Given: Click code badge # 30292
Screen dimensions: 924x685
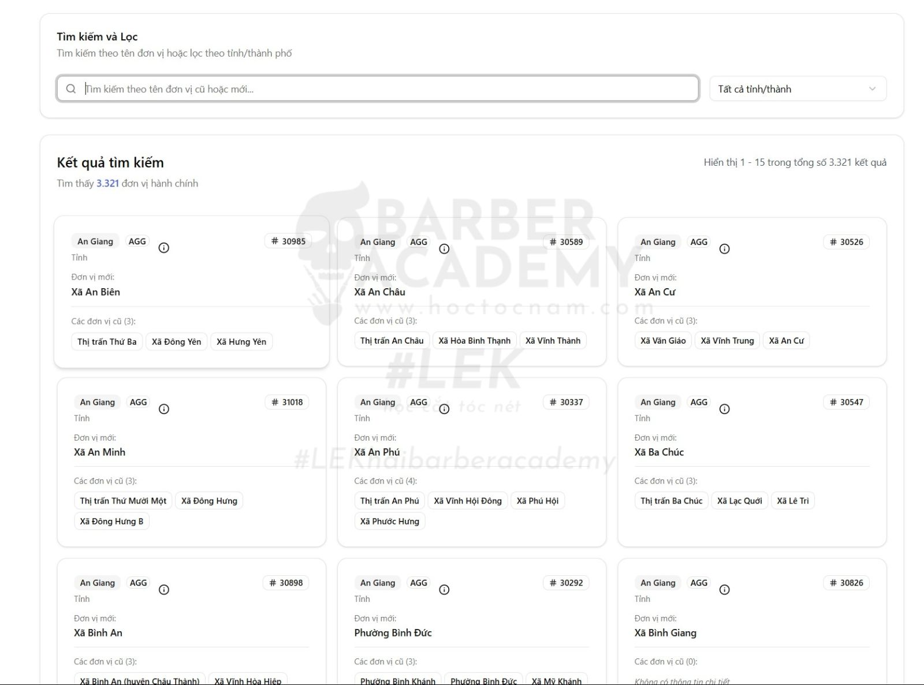Looking at the screenshot, I should pyautogui.click(x=566, y=583).
